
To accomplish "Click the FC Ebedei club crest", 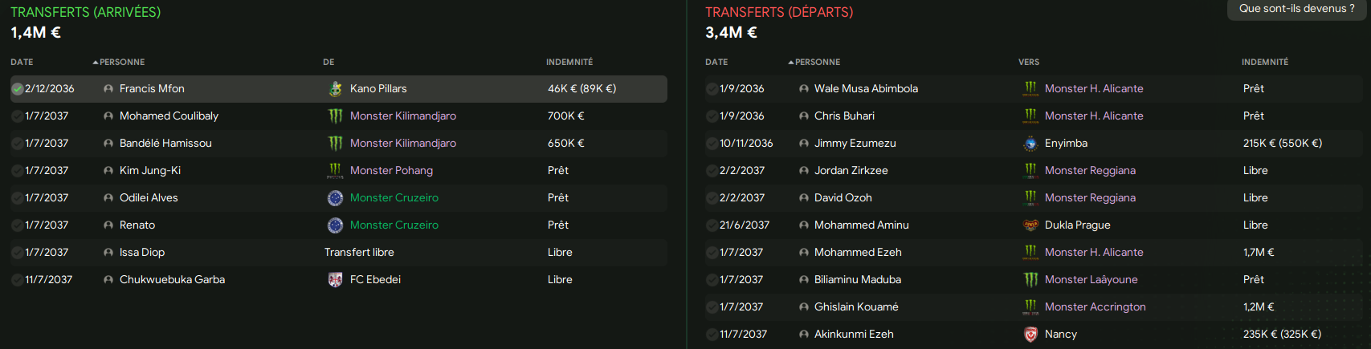I will (336, 280).
